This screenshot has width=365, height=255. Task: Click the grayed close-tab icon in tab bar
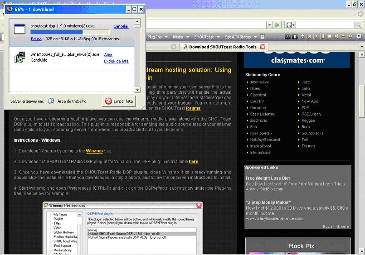[173, 47]
